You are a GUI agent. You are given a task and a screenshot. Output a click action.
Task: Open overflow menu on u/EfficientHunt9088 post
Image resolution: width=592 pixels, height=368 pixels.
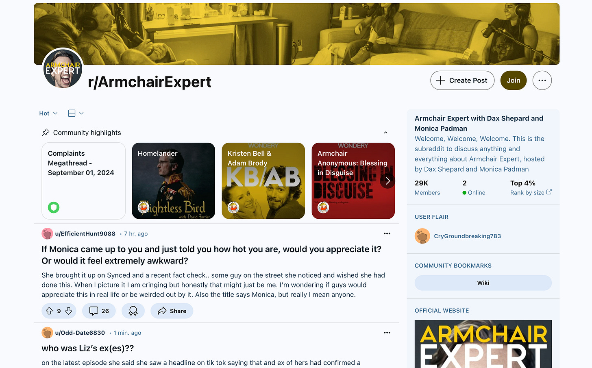387,233
